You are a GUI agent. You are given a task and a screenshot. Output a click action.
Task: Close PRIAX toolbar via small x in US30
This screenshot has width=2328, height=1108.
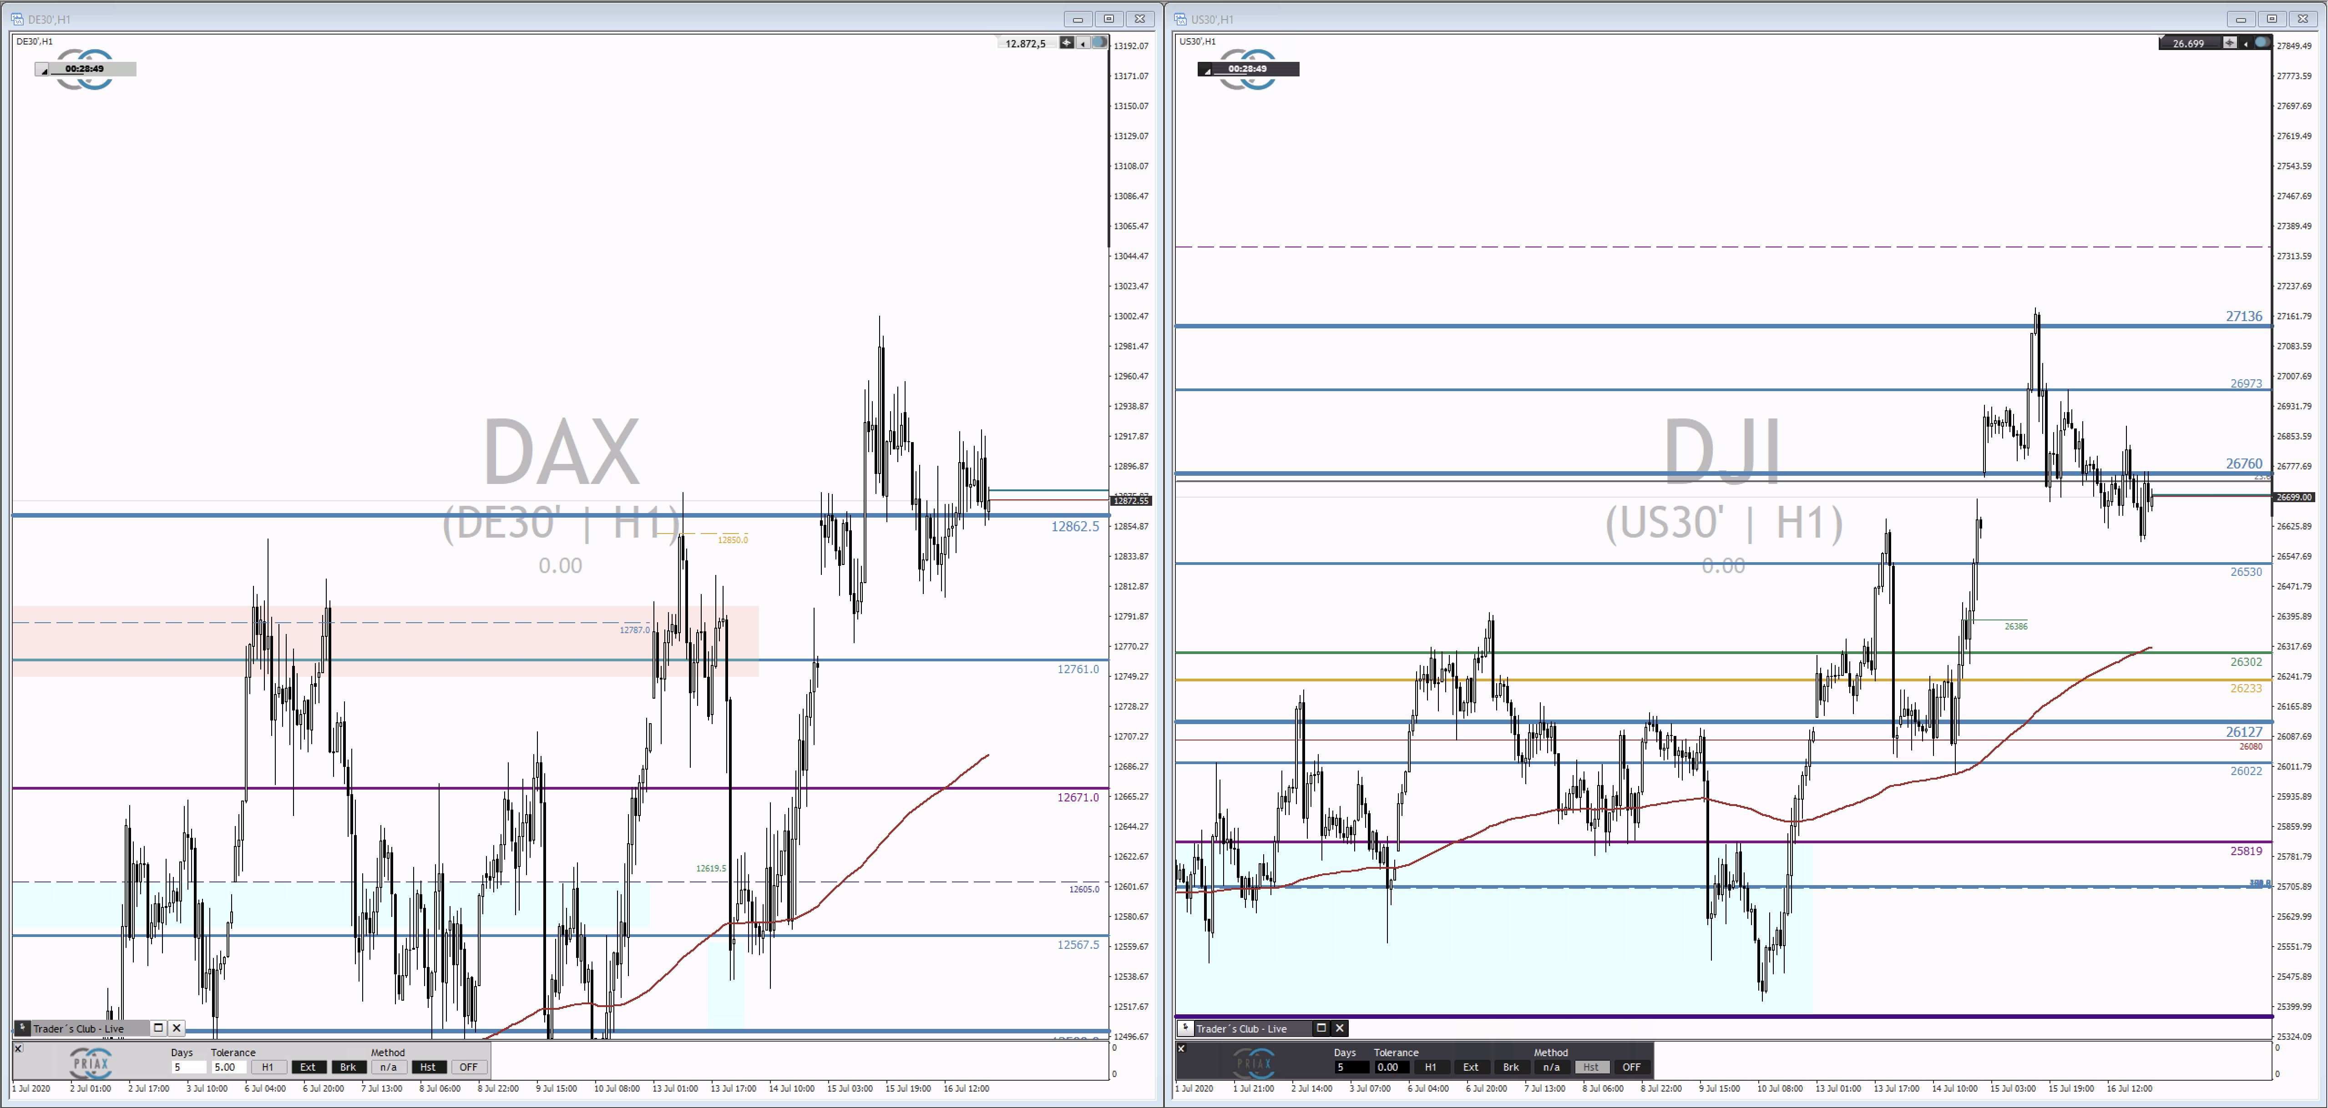1181,1048
